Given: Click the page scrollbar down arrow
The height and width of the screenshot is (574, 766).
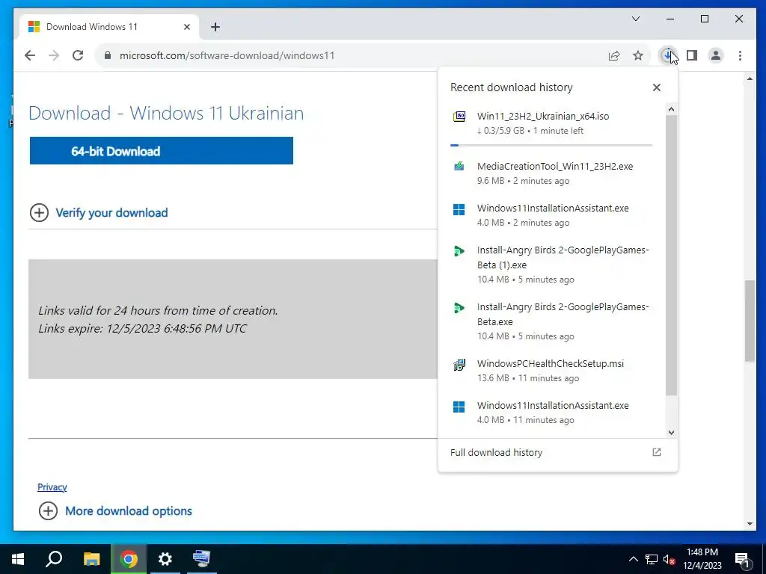Looking at the screenshot, I should [x=750, y=524].
